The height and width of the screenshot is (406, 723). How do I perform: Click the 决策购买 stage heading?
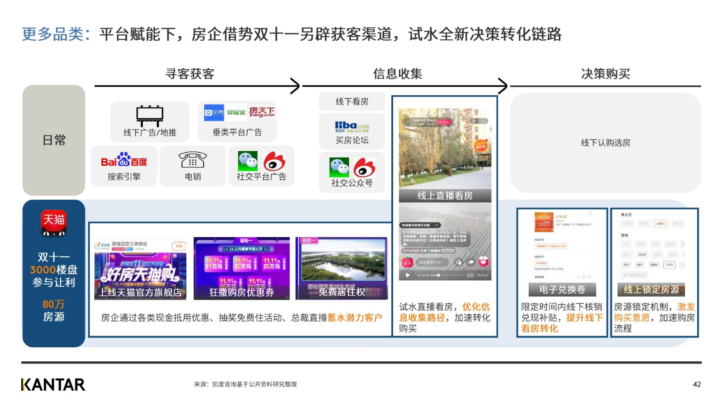pos(606,74)
